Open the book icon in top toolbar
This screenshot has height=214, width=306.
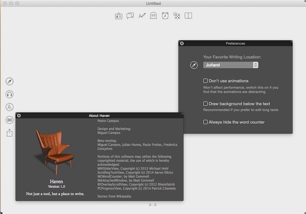188,16
